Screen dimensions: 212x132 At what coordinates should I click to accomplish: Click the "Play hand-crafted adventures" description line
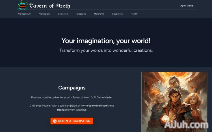click(x=72, y=97)
